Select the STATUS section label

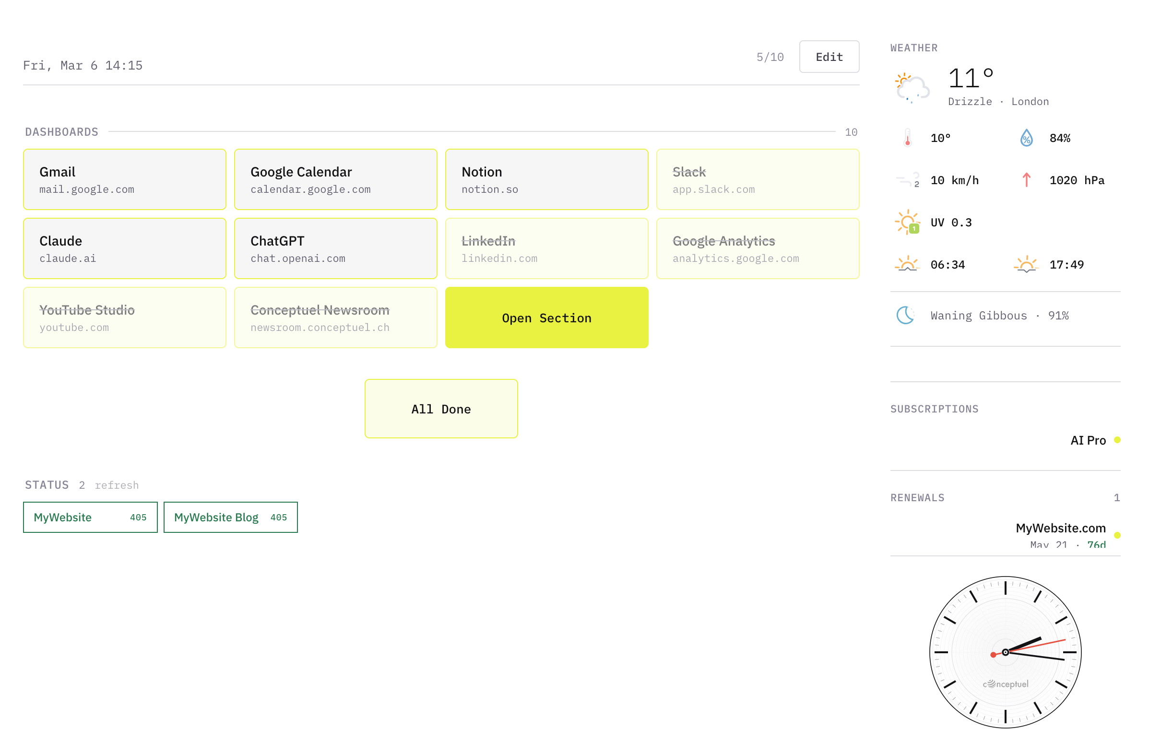pyautogui.click(x=47, y=484)
